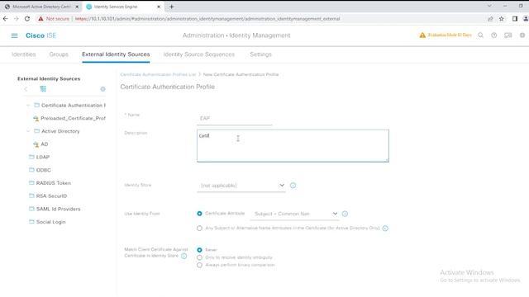This screenshot has width=529, height=297.
Task: Open the browser side panel icon
Action: [515, 18]
